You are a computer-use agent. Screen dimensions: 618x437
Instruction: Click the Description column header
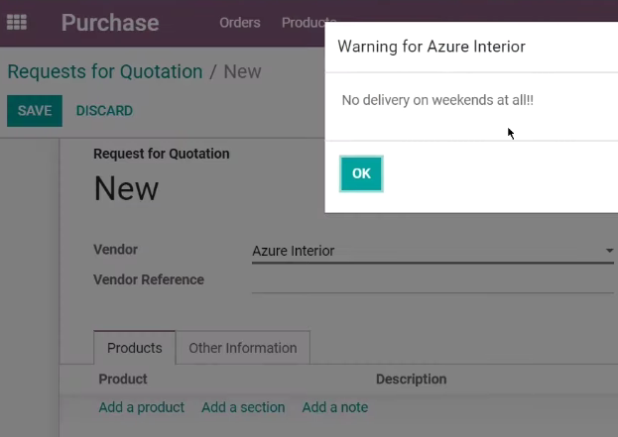(x=411, y=379)
